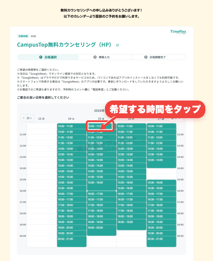Screen dimensions: 213x261
Task: Choose Tuesday 14 slot 11:00 - 12:00
Action: [x=72, y=137]
